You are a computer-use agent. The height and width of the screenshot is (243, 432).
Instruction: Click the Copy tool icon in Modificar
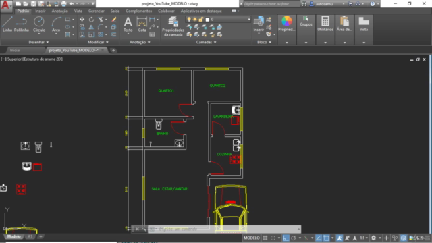tap(82, 27)
